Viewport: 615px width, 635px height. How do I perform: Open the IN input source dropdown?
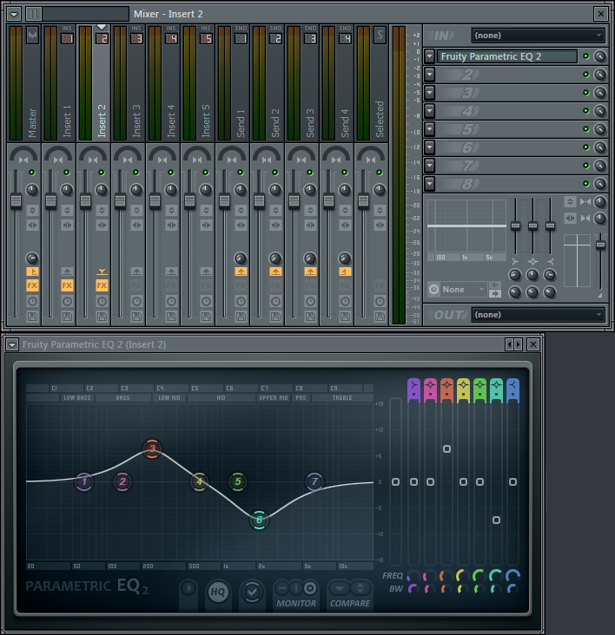click(x=538, y=36)
